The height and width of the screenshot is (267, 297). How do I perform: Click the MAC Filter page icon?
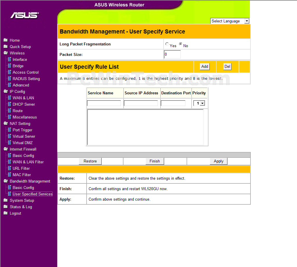10,175
